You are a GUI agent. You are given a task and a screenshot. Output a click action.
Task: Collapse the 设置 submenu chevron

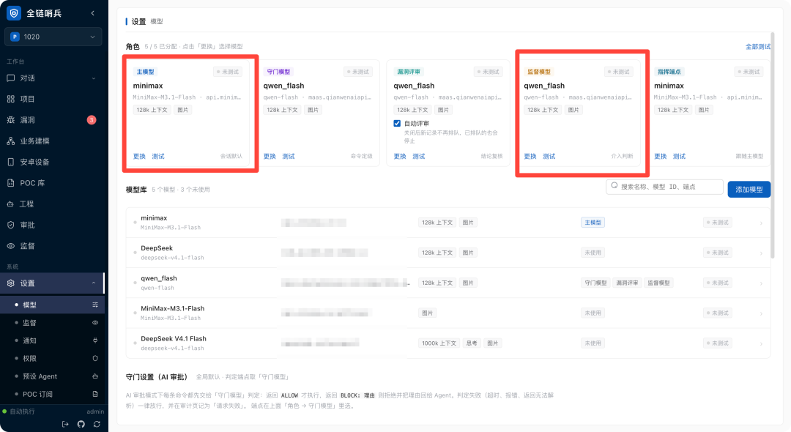93,283
